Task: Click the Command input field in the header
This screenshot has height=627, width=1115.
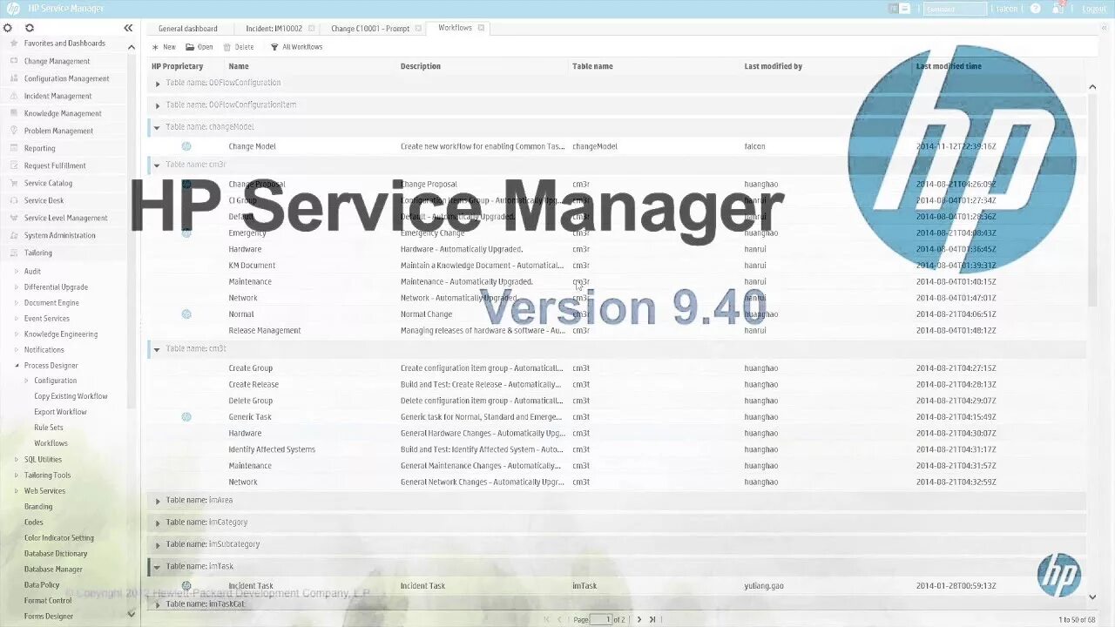Action: [x=955, y=9]
